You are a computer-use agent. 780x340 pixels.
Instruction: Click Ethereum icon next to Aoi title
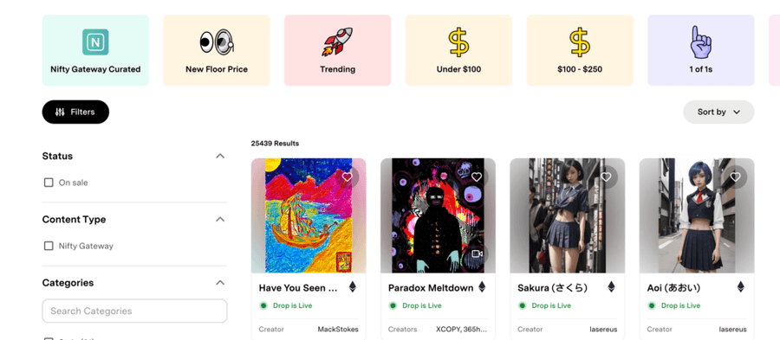click(x=740, y=287)
